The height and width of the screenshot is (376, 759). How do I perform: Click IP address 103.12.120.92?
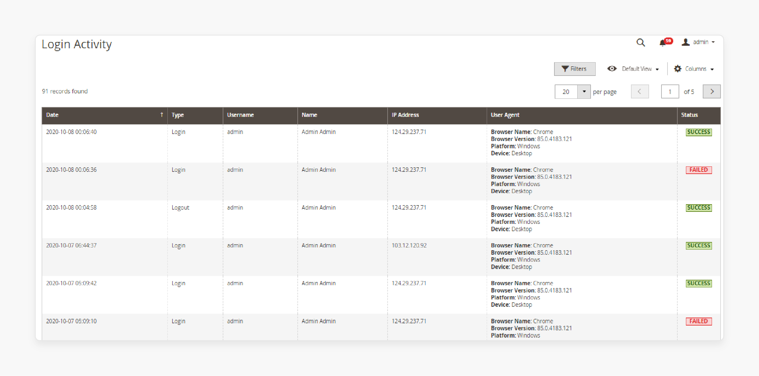click(x=409, y=245)
